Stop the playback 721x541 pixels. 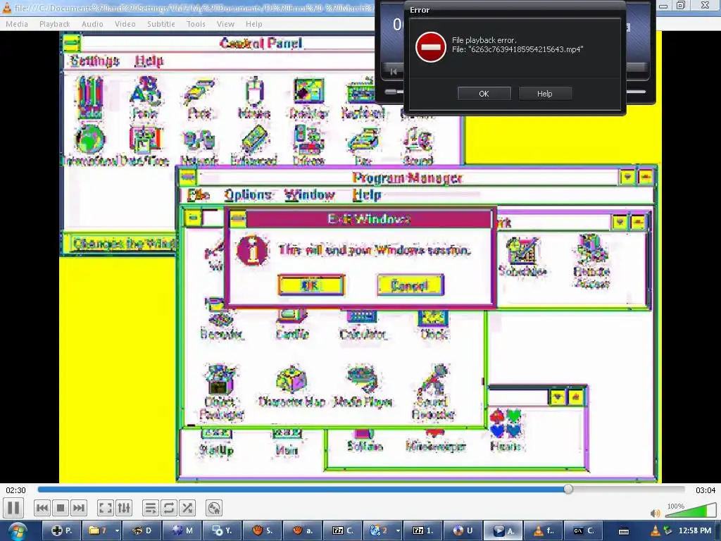click(61, 509)
